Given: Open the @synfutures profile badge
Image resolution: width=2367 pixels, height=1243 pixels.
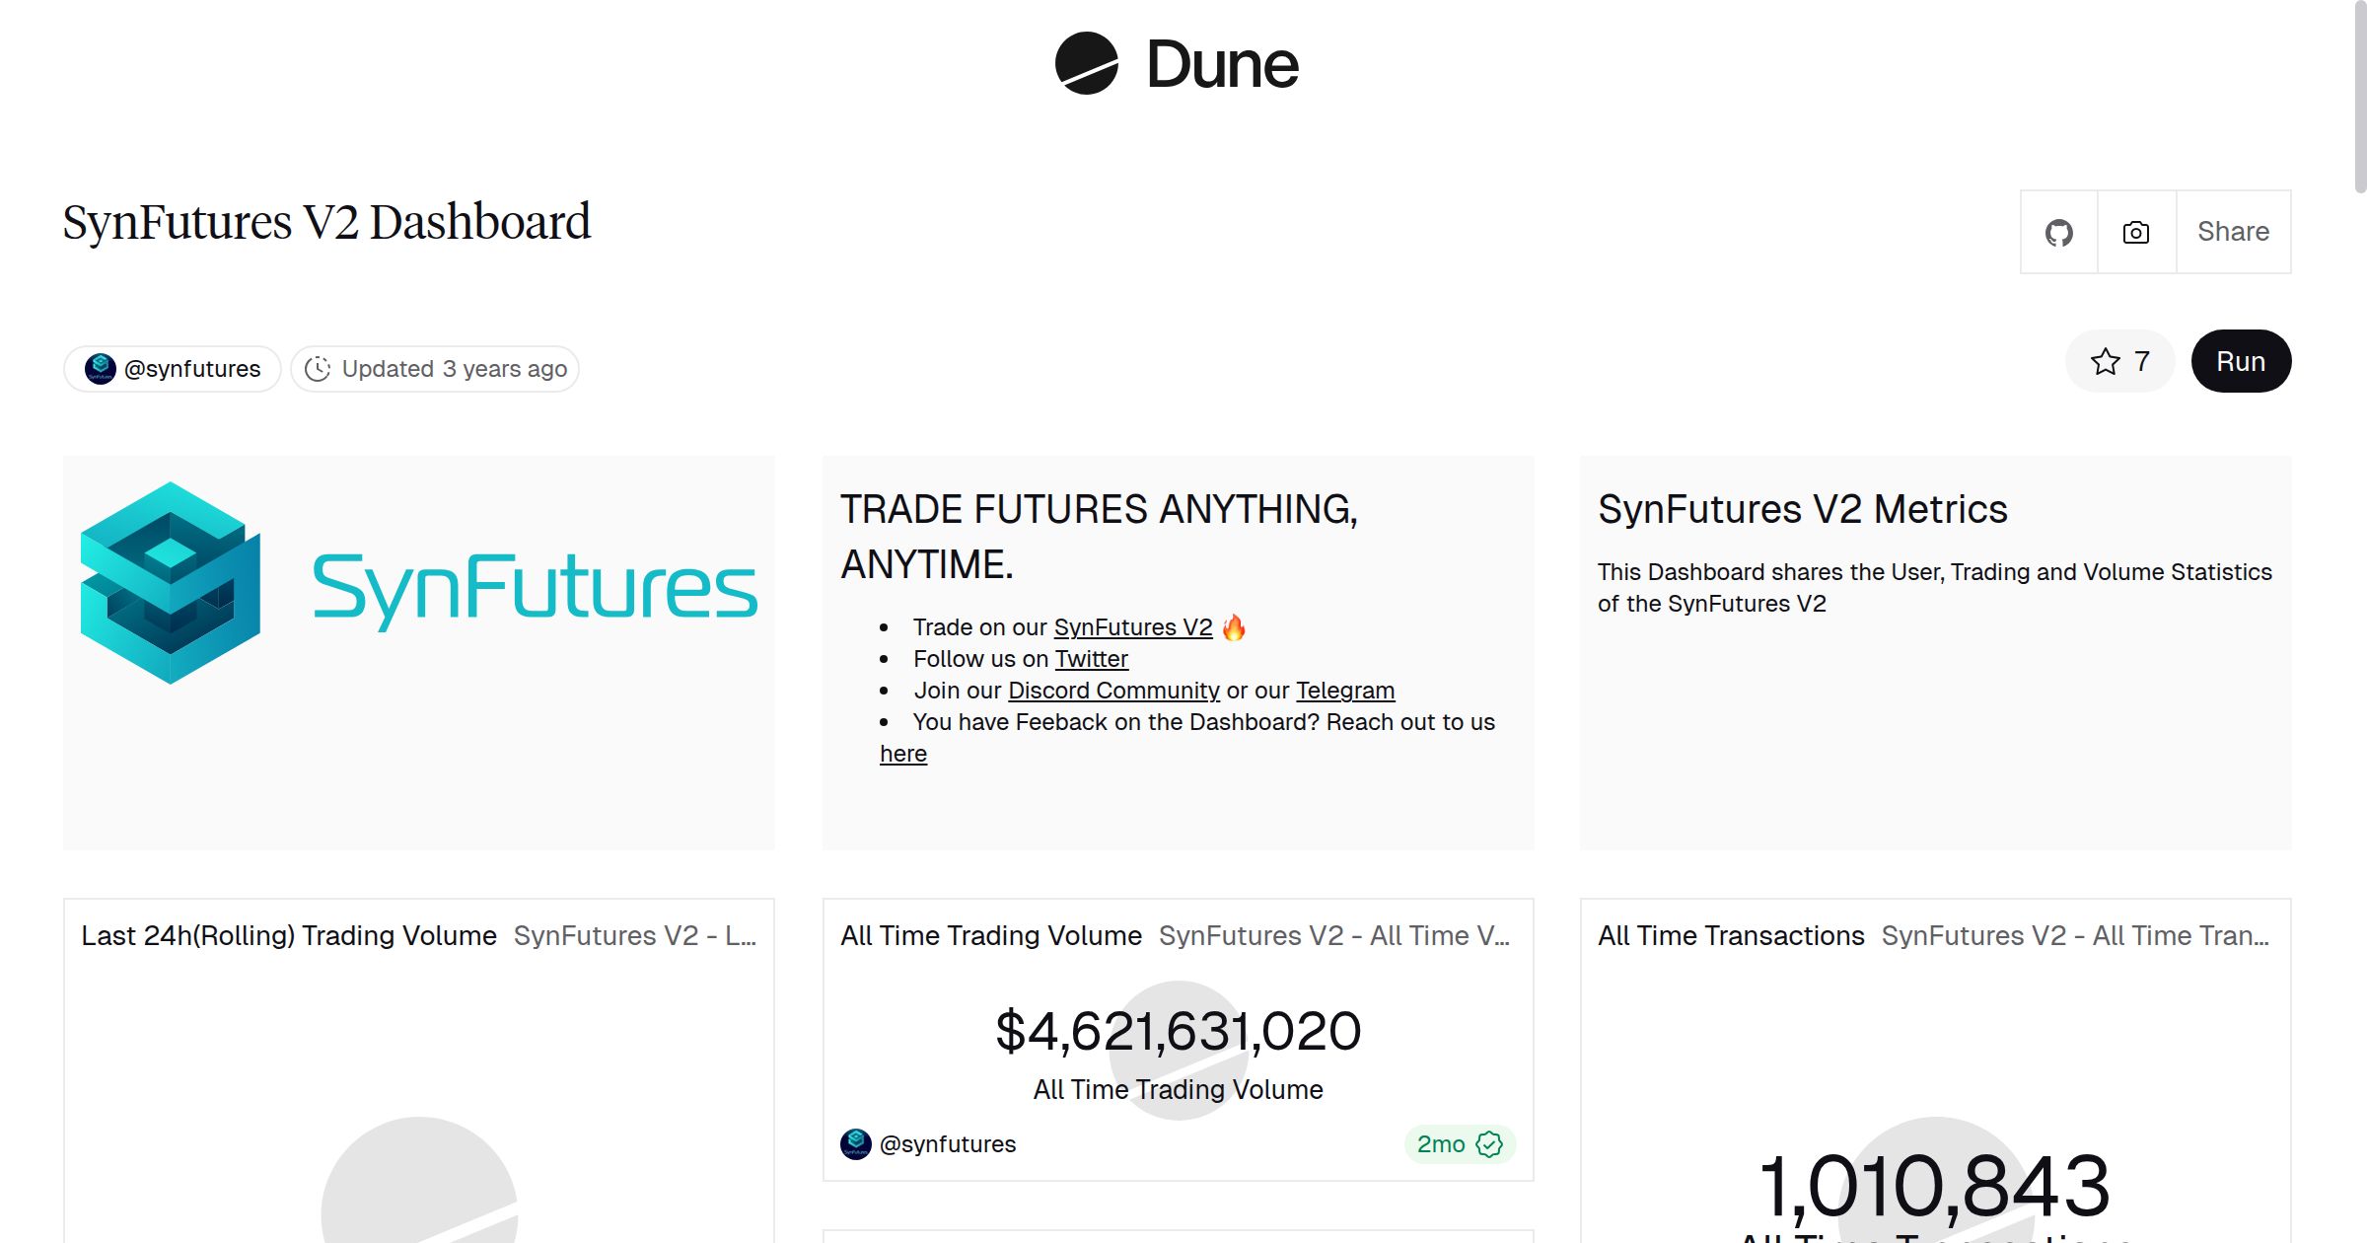Looking at the screenshot, I should [171, 368].
